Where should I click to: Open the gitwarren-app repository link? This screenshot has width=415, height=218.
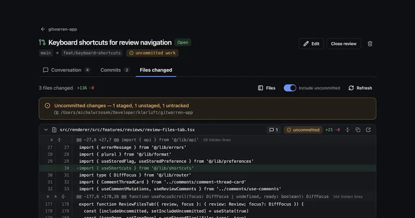click(x=62, y=29)
